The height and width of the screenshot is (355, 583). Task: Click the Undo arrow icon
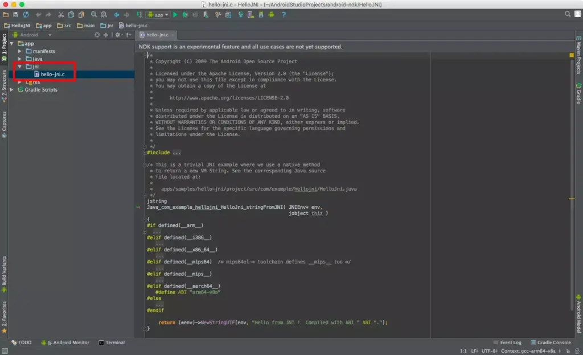pyautogui.click(x=39, y=14)
